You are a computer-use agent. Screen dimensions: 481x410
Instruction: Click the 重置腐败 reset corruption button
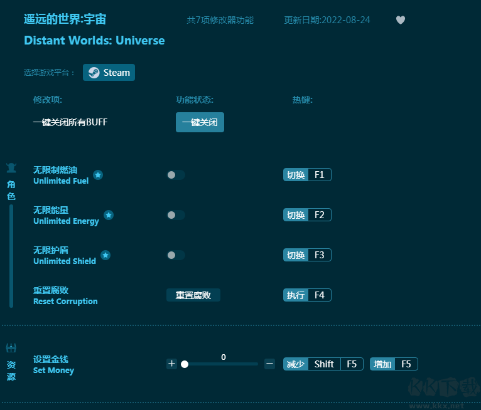[193, 295]
